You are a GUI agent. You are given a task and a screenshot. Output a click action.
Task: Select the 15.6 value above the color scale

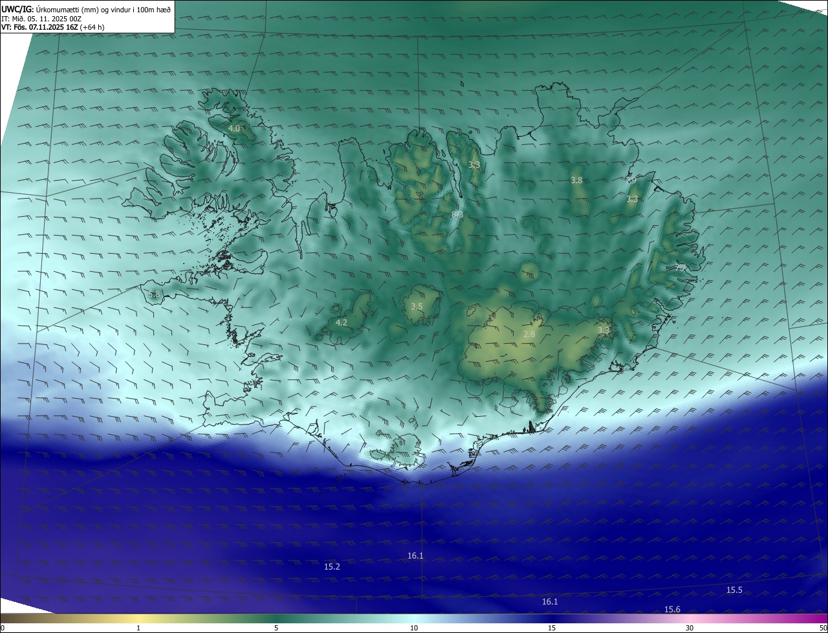(x=673, y=609)
